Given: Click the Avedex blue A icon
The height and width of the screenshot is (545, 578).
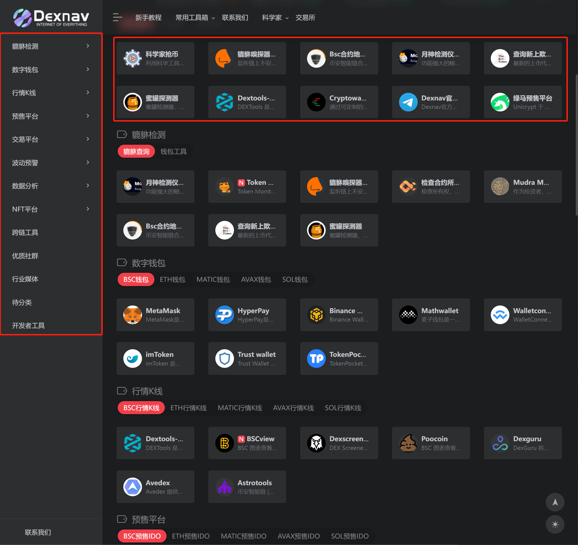Looking at the screenshot, I should 133,487.
